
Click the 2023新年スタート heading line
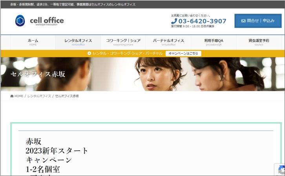point(57,151)
